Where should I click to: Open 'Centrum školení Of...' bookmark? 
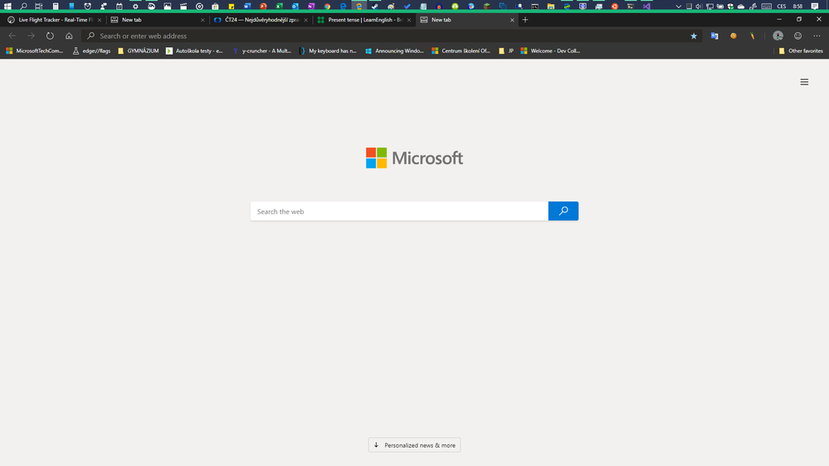coord(461,51)
